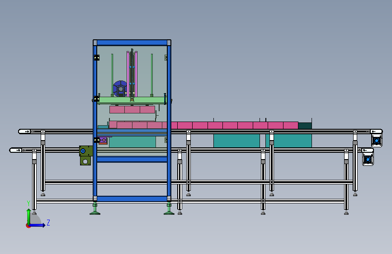392x254 pixels.
Task: Click the blue Z axis arrow of triad
Action: [x=38, y=225]
